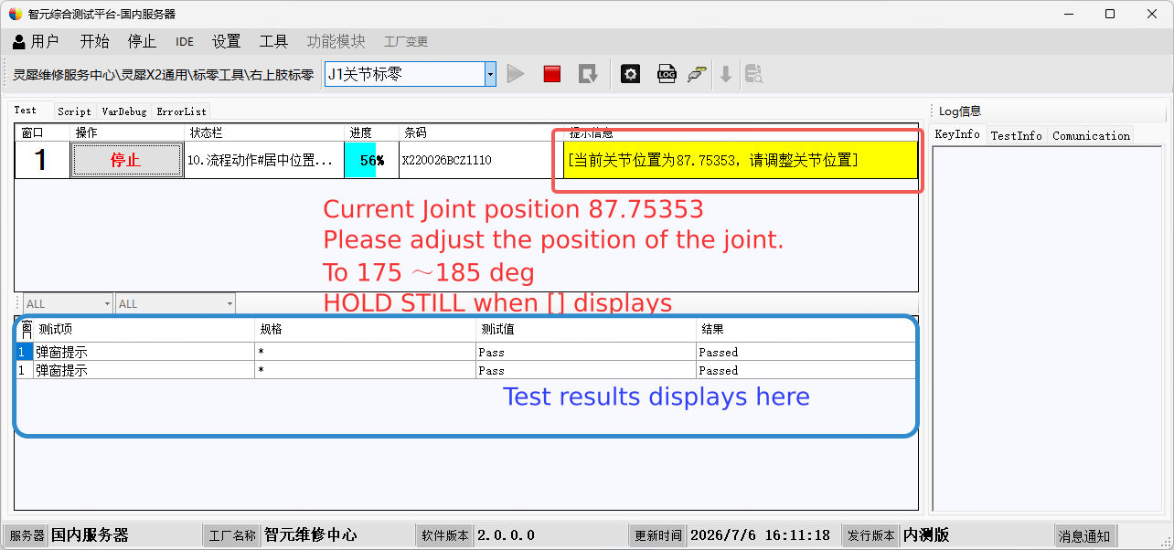Click the step-into arrow toolbar icon
1174x550 pixels.
[x=588, y=74]
